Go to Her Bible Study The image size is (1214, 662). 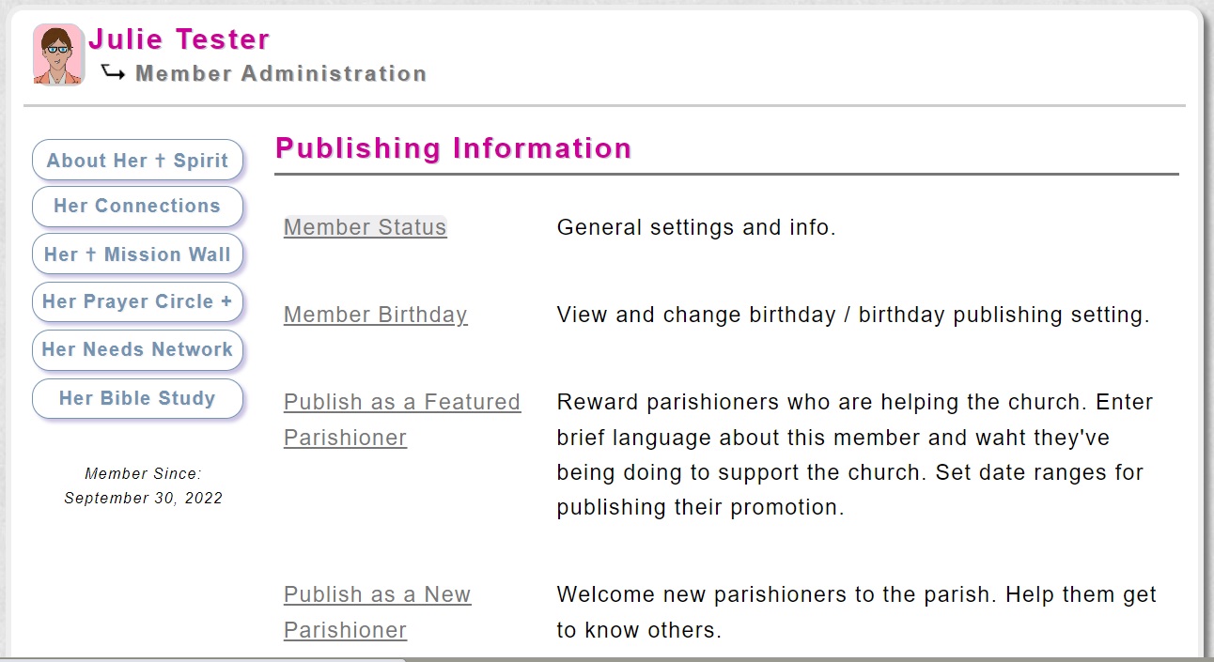point(137,398)
